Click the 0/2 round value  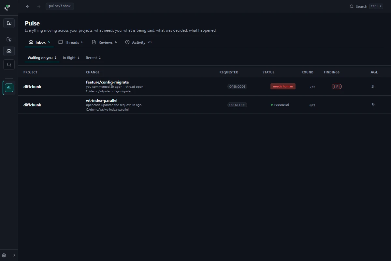pyautogui.click(x=312, y=105)
